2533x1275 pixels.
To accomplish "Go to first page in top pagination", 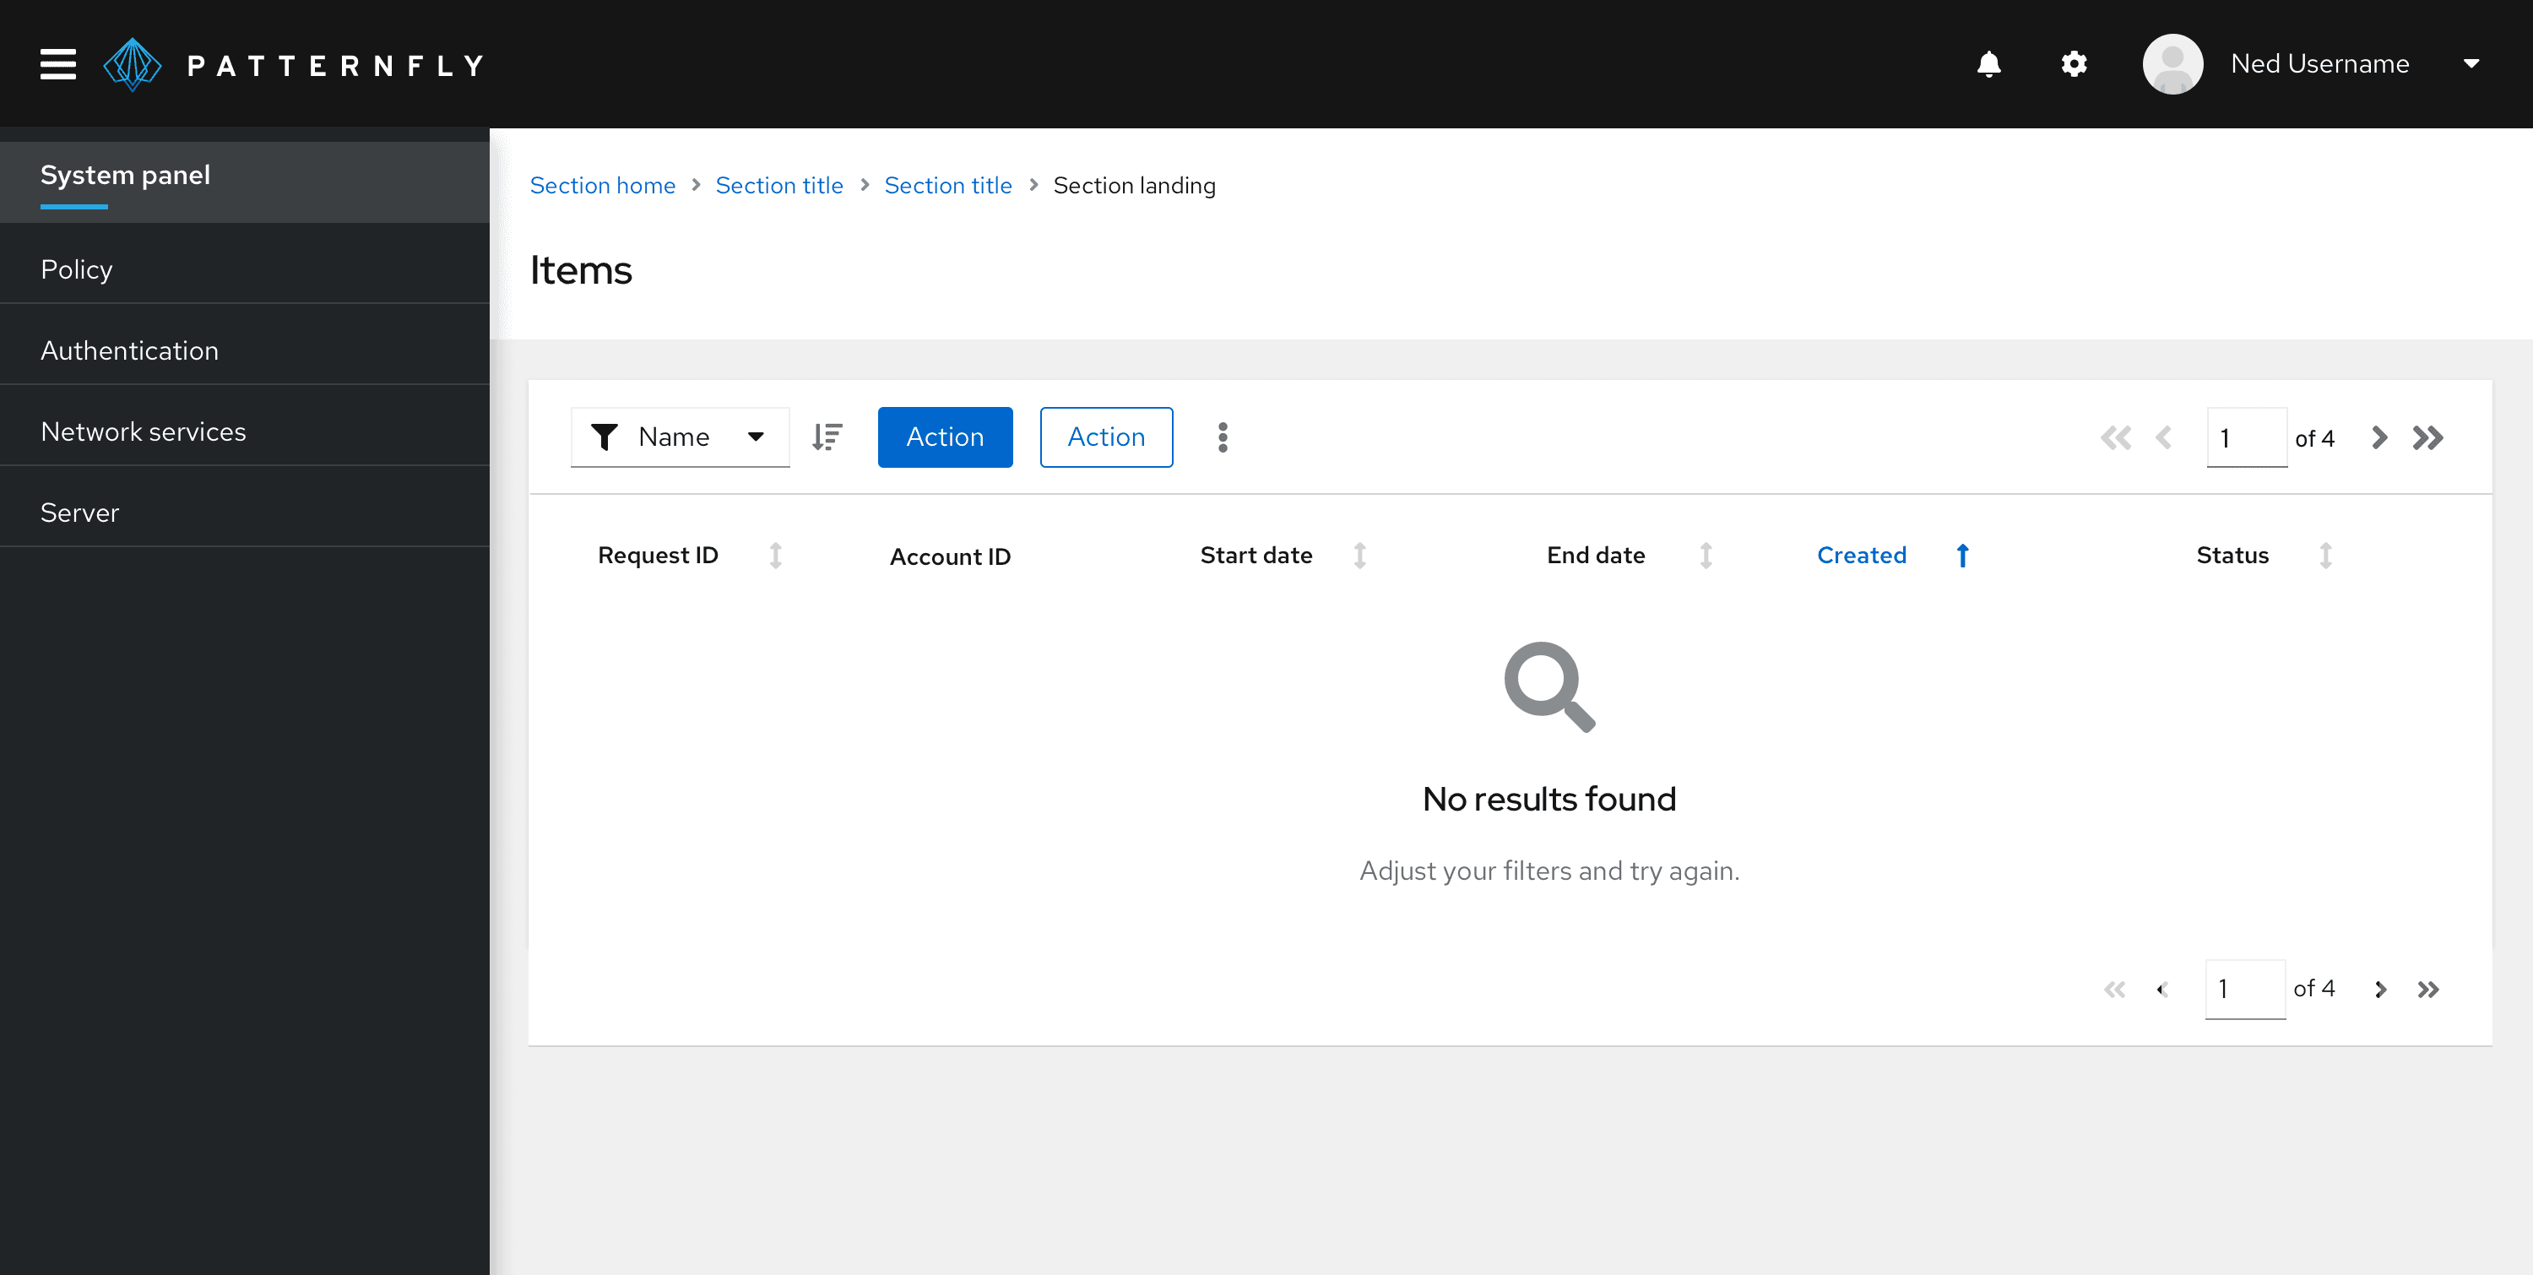I will click(x=2115, y=438).
